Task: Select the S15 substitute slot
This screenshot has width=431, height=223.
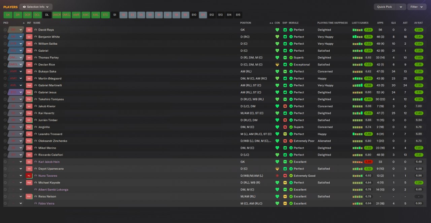Action: [x=238, y=15]
